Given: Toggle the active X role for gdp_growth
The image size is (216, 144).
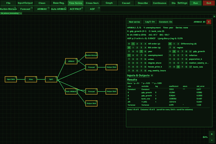Looking at the screenshot, I should click(174, 51).
